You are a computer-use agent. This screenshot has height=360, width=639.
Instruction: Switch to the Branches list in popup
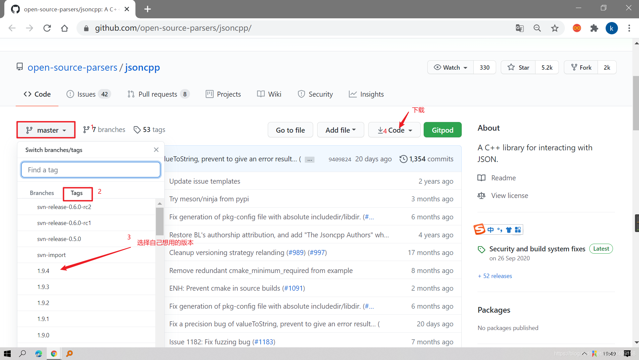42,193
